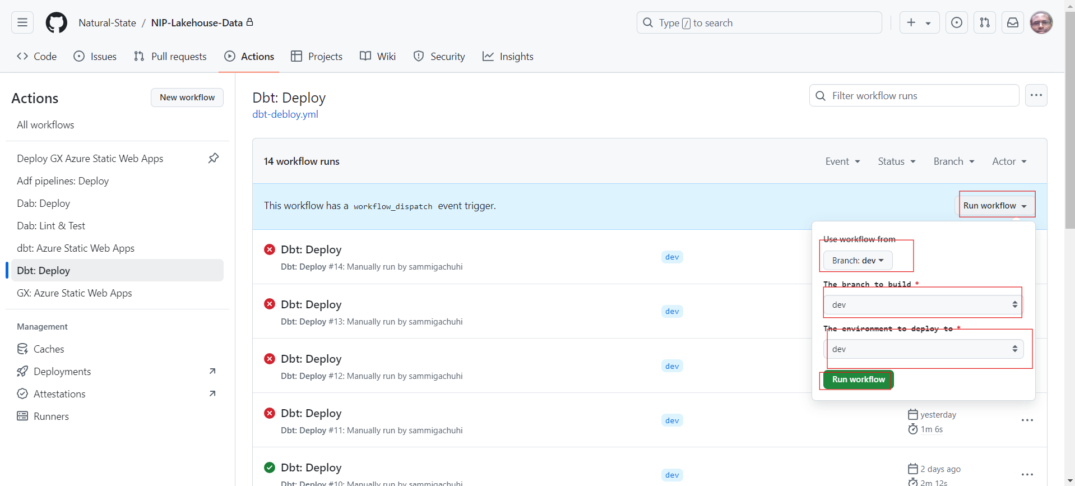The height and width of the screenshot is (486, 1075).
Task: Open notifications inbox icon
Action: pyautogui.click(x=1013, y=22)
